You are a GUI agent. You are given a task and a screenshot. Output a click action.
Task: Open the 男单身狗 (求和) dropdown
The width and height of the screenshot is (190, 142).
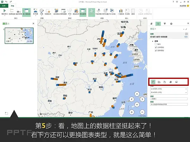tap(186, 93)
